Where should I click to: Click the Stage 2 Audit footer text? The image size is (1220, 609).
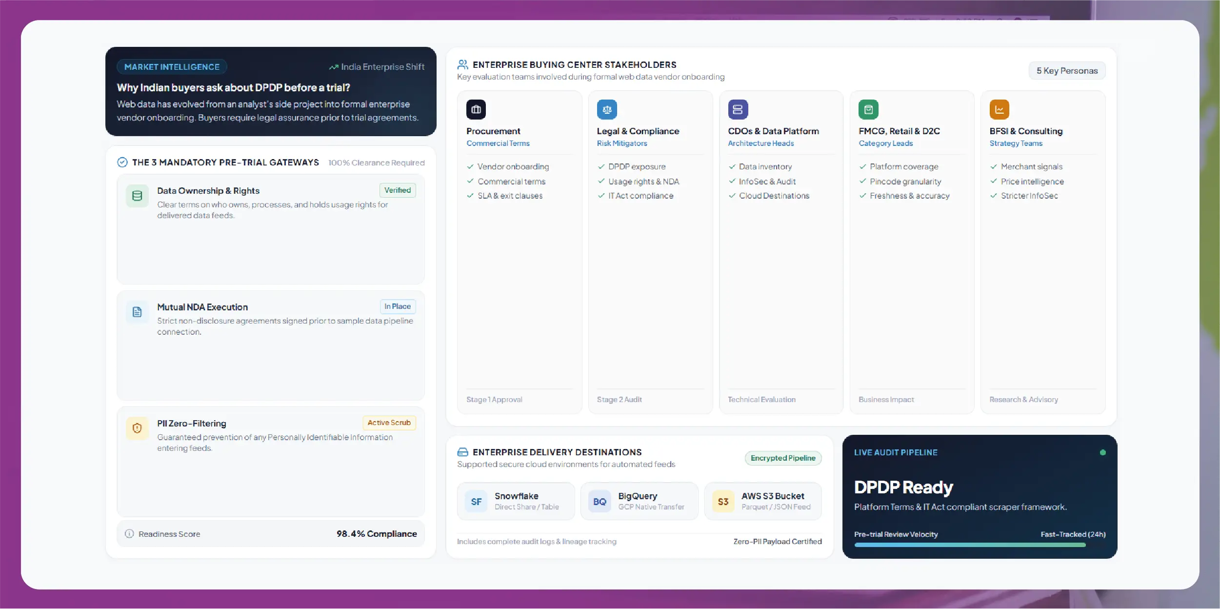pyautogui.click(x=619, y=400)
